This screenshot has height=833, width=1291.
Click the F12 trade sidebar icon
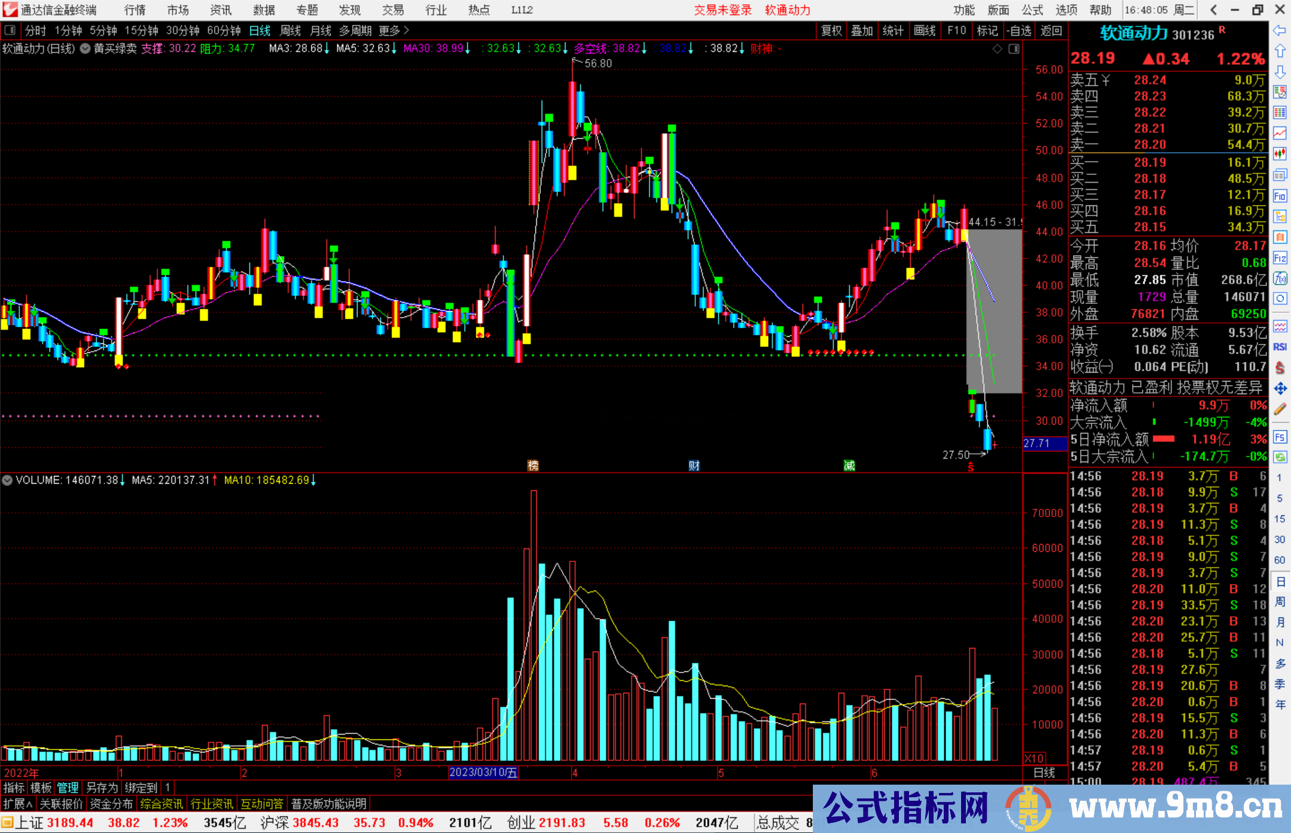tap(1280, 258)
